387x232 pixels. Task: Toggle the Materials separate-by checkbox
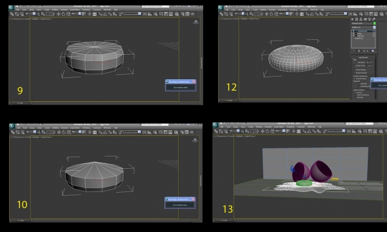[x=359, y=83]
